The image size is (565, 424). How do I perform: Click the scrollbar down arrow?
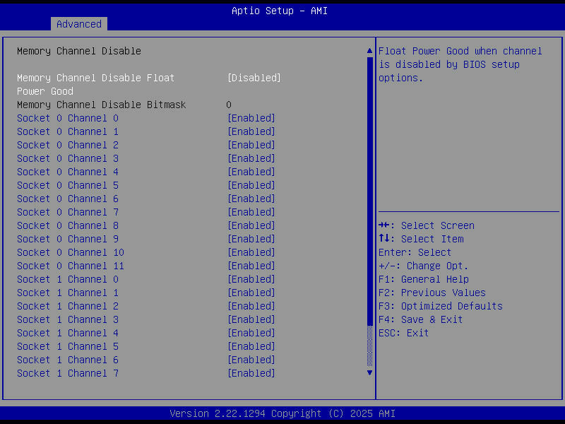[x=369, y=372]
